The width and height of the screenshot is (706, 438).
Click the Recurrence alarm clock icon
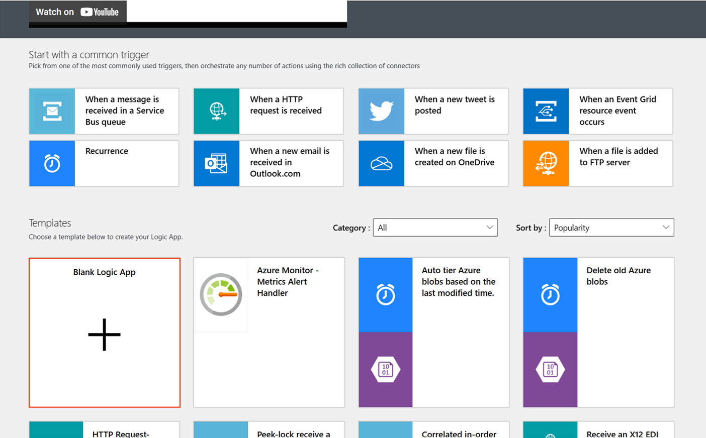(52, 163)
